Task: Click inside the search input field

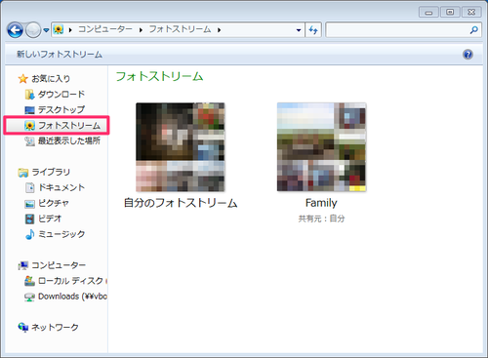Action: pos(396,30)
